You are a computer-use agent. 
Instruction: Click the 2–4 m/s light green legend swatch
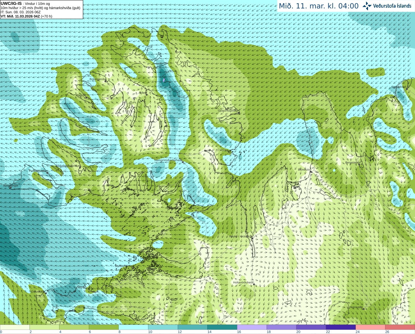point(44,327)
